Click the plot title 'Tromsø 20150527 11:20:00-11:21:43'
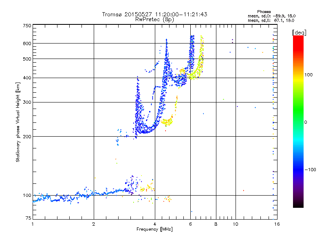Screen dimensions: 326x244 tap(154, 14)
